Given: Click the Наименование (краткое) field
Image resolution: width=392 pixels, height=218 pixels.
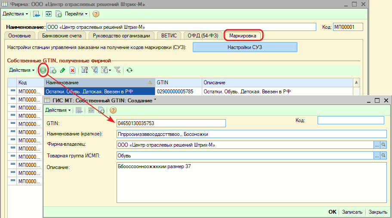Looking at the screenshot, I should [251, 134].
